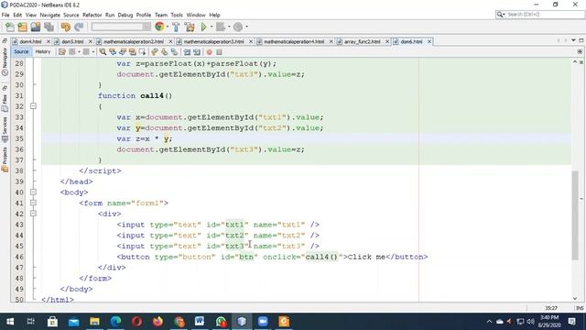Click the Save All toolbar icon
The height and width of the screenshot is (330, 586).
pyautogui.click(x=49, y=27)
